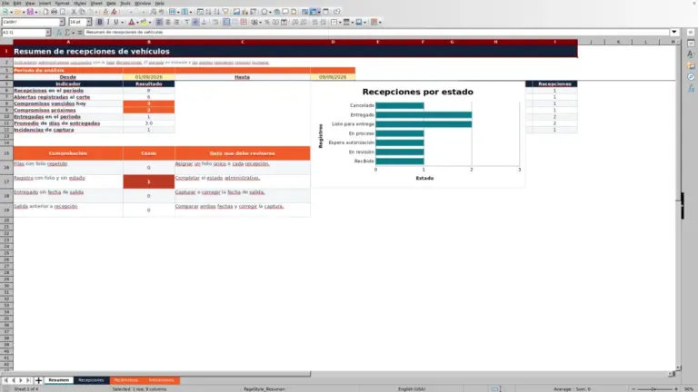
Task: Open the Format menu
Action: tap(62, 3)
